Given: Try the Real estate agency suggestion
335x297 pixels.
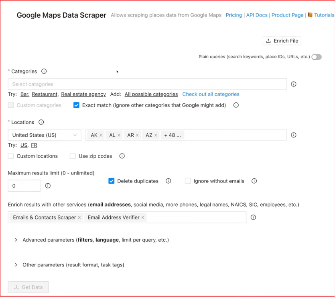Looking at the screenshot, I should (83, 94).
